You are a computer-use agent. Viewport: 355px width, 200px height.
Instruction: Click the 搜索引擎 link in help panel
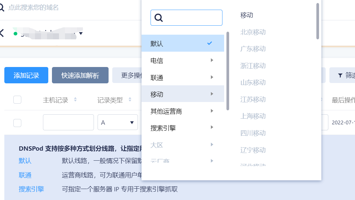31,189
